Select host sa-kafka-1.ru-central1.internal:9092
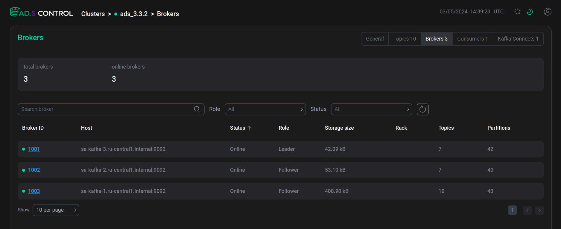The width and height of the screenshot is (561, 229). 123,191
